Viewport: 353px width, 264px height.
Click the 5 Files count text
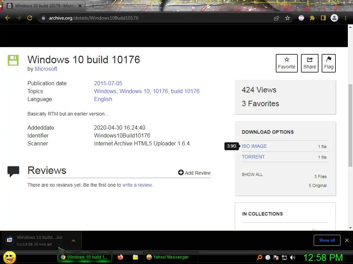click(x=320, y=177)
